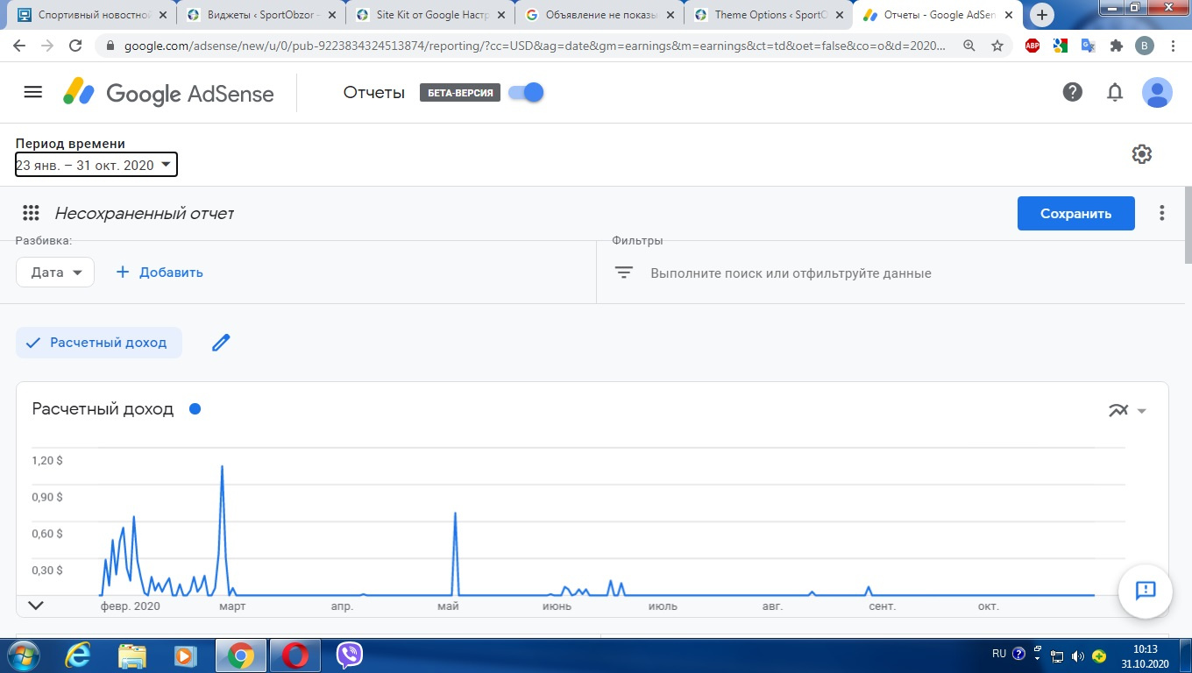Reload the current page

(x=75, y=46)
